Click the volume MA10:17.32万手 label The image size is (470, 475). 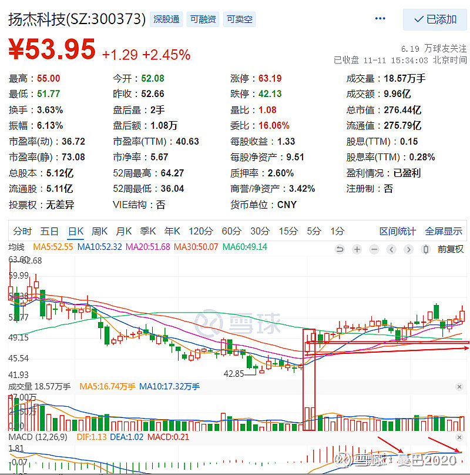[169, 387]
